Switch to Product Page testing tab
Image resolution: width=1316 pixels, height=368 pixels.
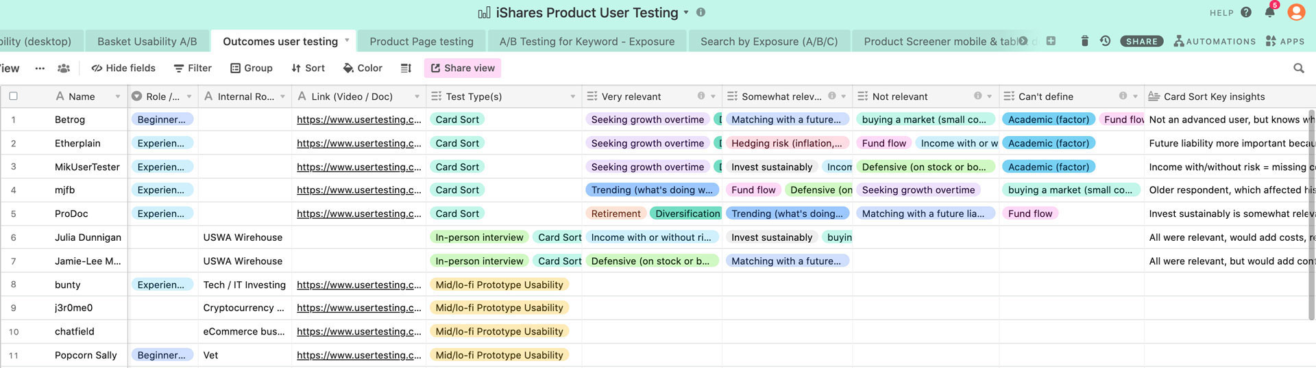point(421,42)
